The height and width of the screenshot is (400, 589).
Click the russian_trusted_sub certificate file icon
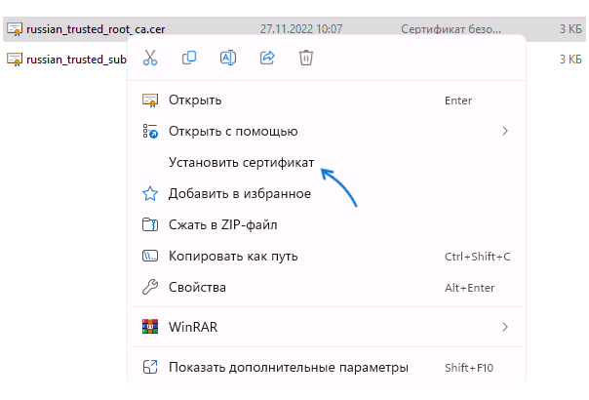(x=15, y=59)
